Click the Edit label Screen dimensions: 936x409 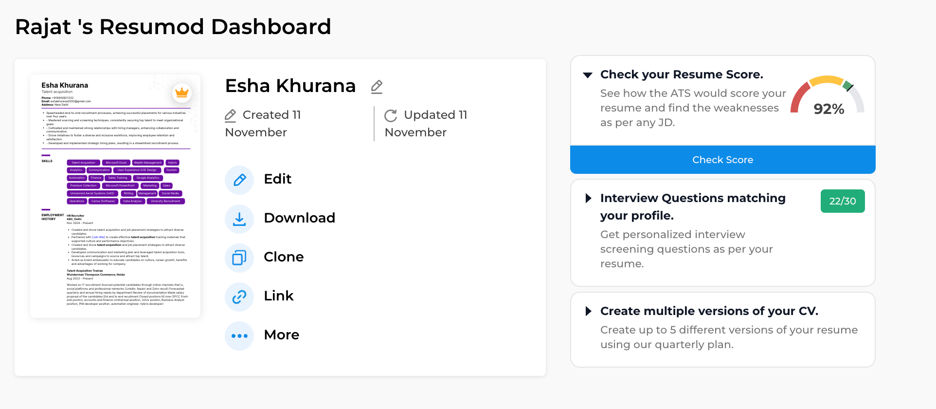tap(278, 179)
